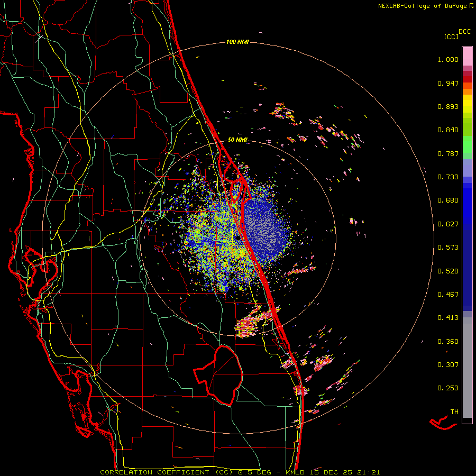Click the 0.680 value on color scale
The height and width of the screenshot is (476, 476).
(x=448, y=200)
